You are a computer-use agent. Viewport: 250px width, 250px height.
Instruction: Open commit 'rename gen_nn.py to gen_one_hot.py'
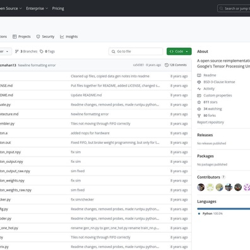tap(115, 228)
